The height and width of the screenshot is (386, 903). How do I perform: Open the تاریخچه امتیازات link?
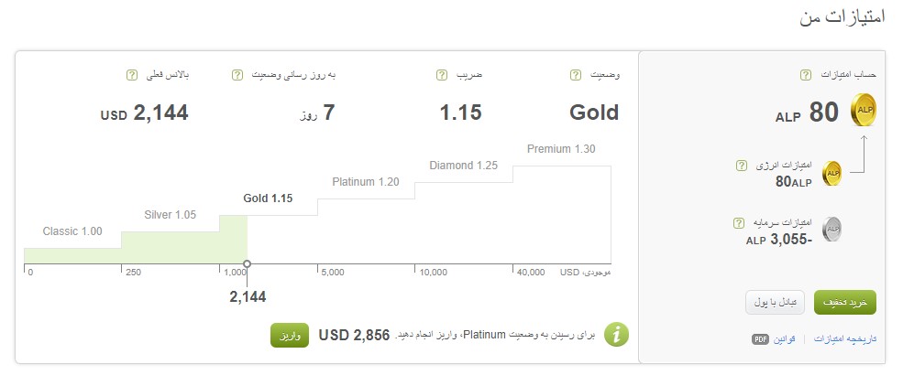click(845, 339)
